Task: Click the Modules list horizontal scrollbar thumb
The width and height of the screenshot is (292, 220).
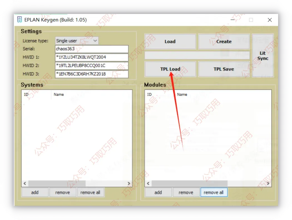Action: tap(189, 183)
